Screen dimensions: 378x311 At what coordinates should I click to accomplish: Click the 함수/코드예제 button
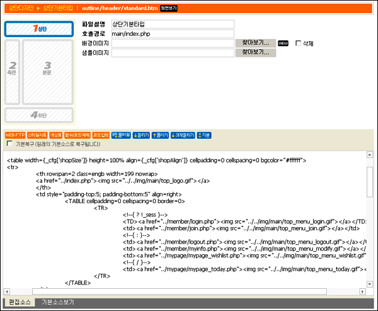click(77, 135)
